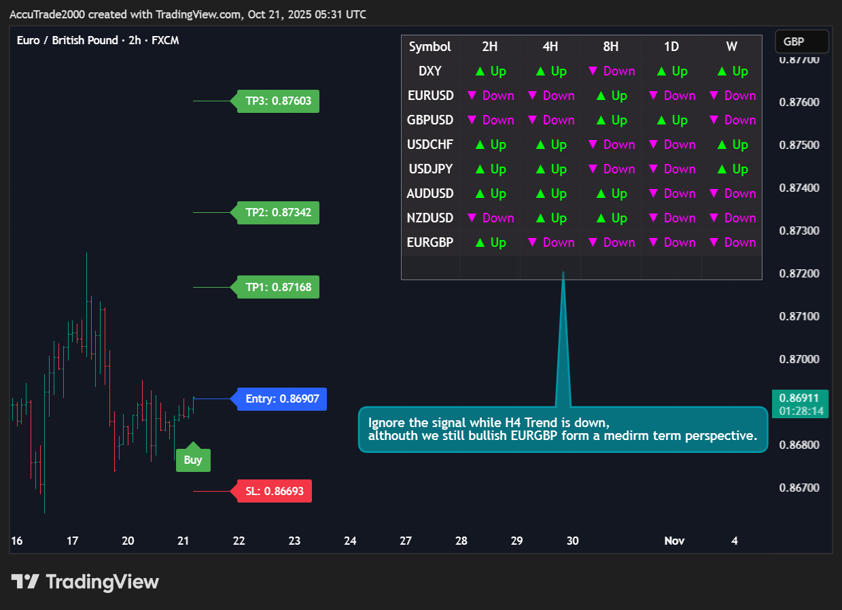Select the 1D column header
This screenshot has height=610, width=842.
pyautogui.click(x=671, y=47)
